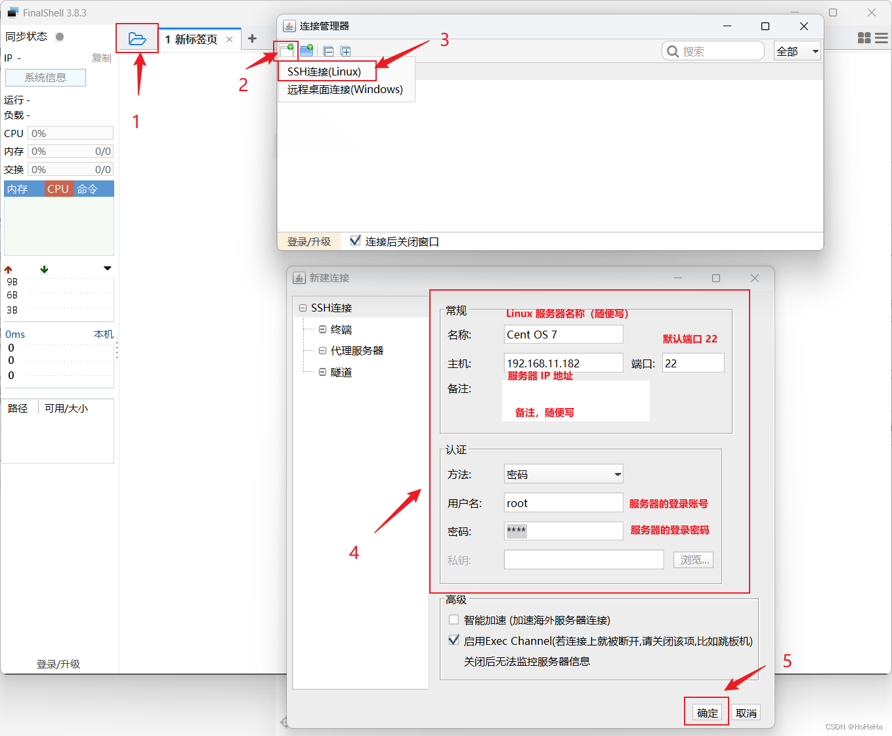892x736 pixels.
Task: Maximize the 连接管理器 window
Action: tap(765, 26)
